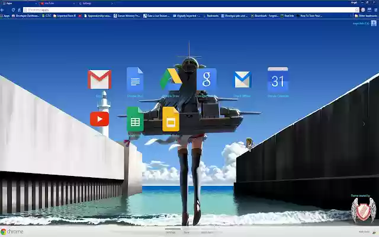The width and height of the screenshot is (379, 237).
Task: Open the Web Store icon in the footer
Action: coord(375,232)
